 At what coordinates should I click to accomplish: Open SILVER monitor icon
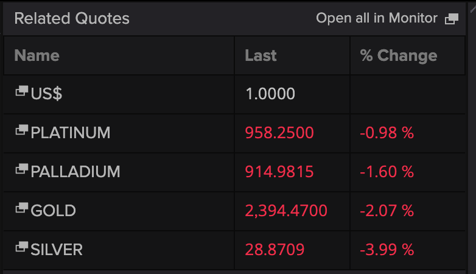pyautogui.click(x=21, y=247)
